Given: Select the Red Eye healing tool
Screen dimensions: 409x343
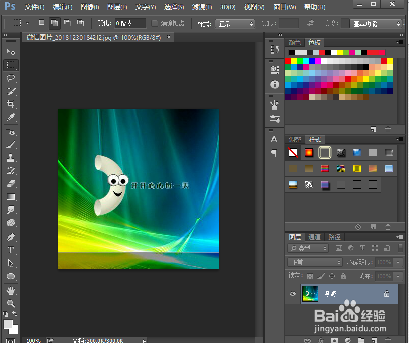Looking at the screenshot, I should coord(11,131).
